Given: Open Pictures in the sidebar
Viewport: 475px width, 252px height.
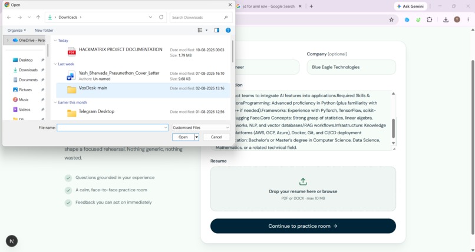Looking at the screenshot, I should (x=25, y=90).
